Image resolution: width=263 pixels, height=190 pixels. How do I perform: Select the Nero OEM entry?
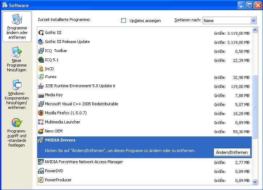click(x=54, y=131)
